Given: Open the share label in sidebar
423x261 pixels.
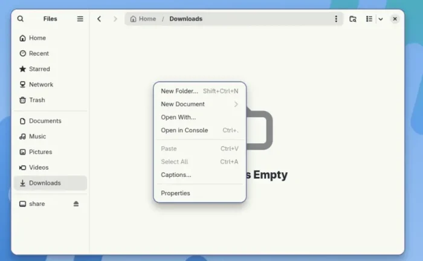Looking at the screenshot, I should [x=37, y=204].
